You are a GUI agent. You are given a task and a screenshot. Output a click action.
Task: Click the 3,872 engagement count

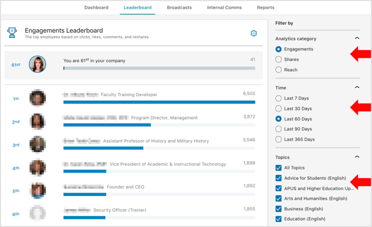pos(249,117)
